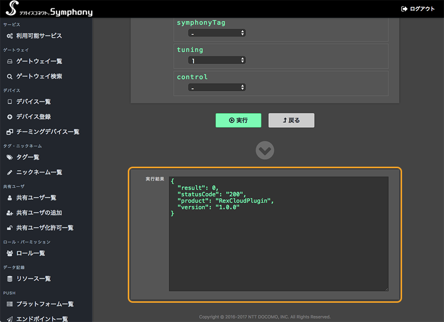Screen dimensions: 444x322
Task: Open the control dropdown
Action: tap(217, 87)
